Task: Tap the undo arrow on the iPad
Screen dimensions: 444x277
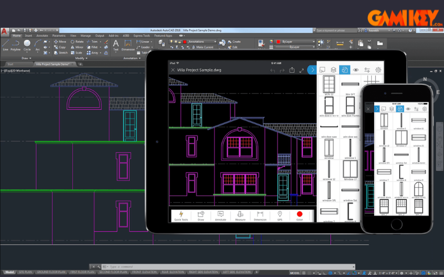Action: 273,70
